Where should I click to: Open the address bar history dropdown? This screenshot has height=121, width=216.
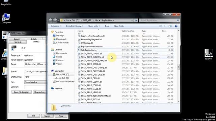pyautogui.click(x=132, y=20)
